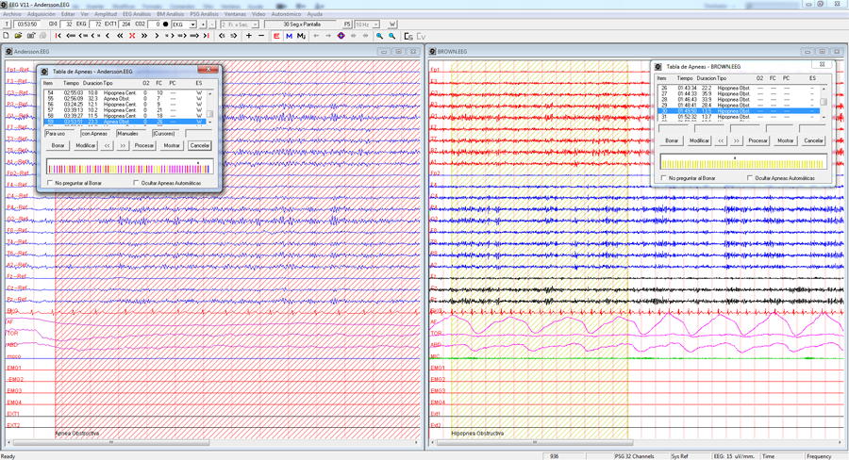The height and width of the screenshot is (460, 849).
Task: Click the Es icon in toolbar
Action: (408, 36)
